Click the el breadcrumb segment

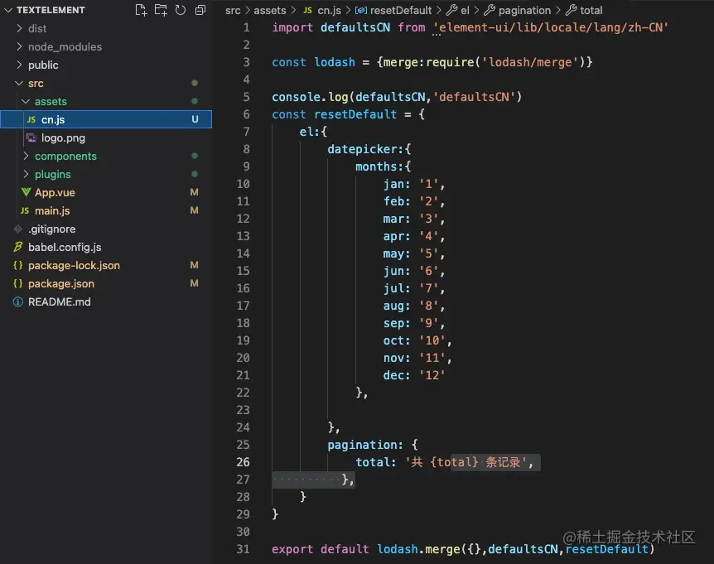point(465,10)
